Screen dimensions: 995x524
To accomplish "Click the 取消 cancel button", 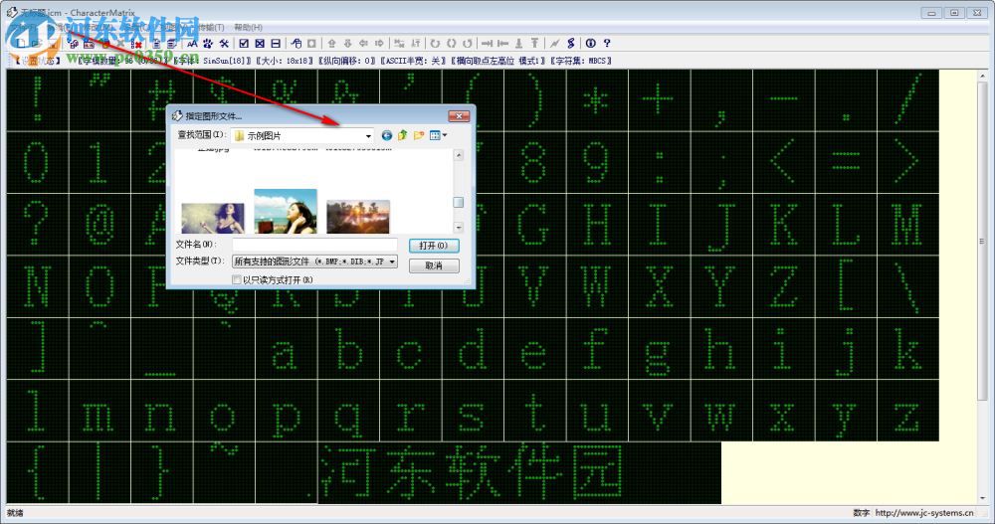I will pos(434,265).
